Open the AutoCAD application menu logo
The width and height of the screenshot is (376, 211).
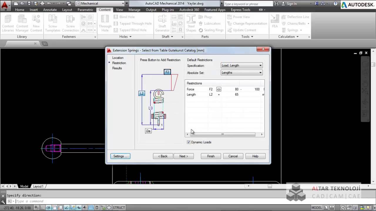pos(4,6)
